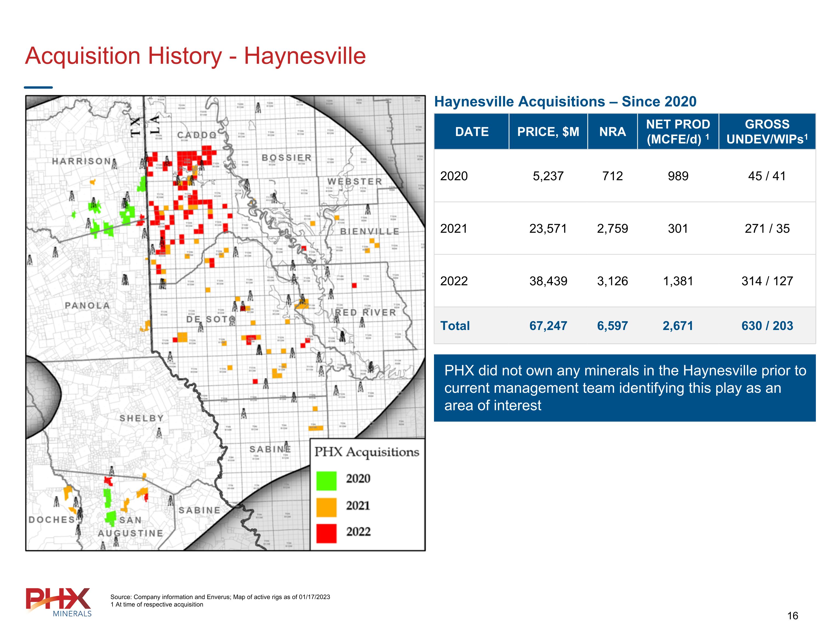Click the Total row label

tap(455, 326)
